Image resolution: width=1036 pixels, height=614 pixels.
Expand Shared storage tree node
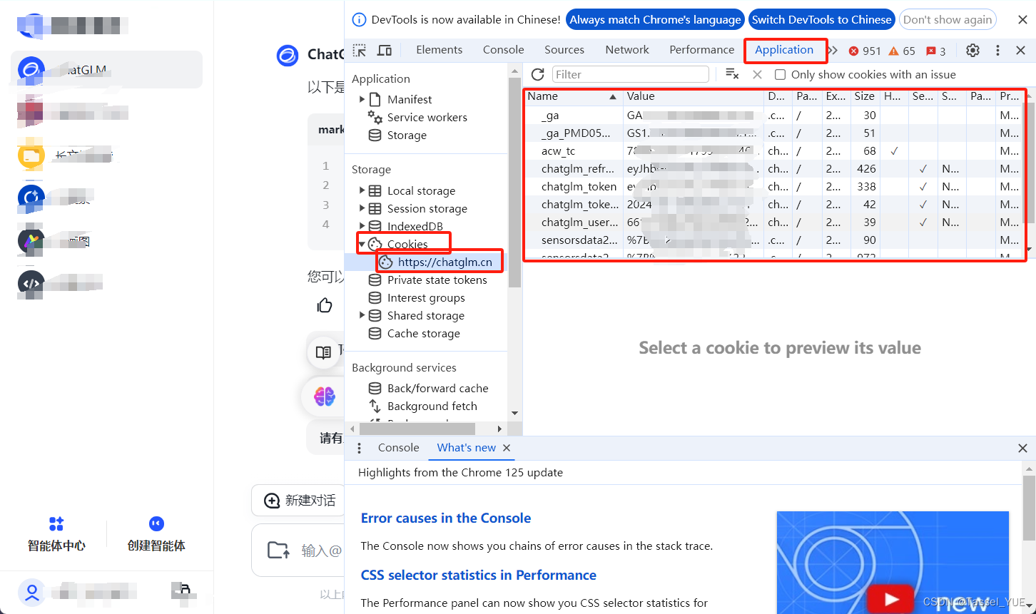[362, 315]
